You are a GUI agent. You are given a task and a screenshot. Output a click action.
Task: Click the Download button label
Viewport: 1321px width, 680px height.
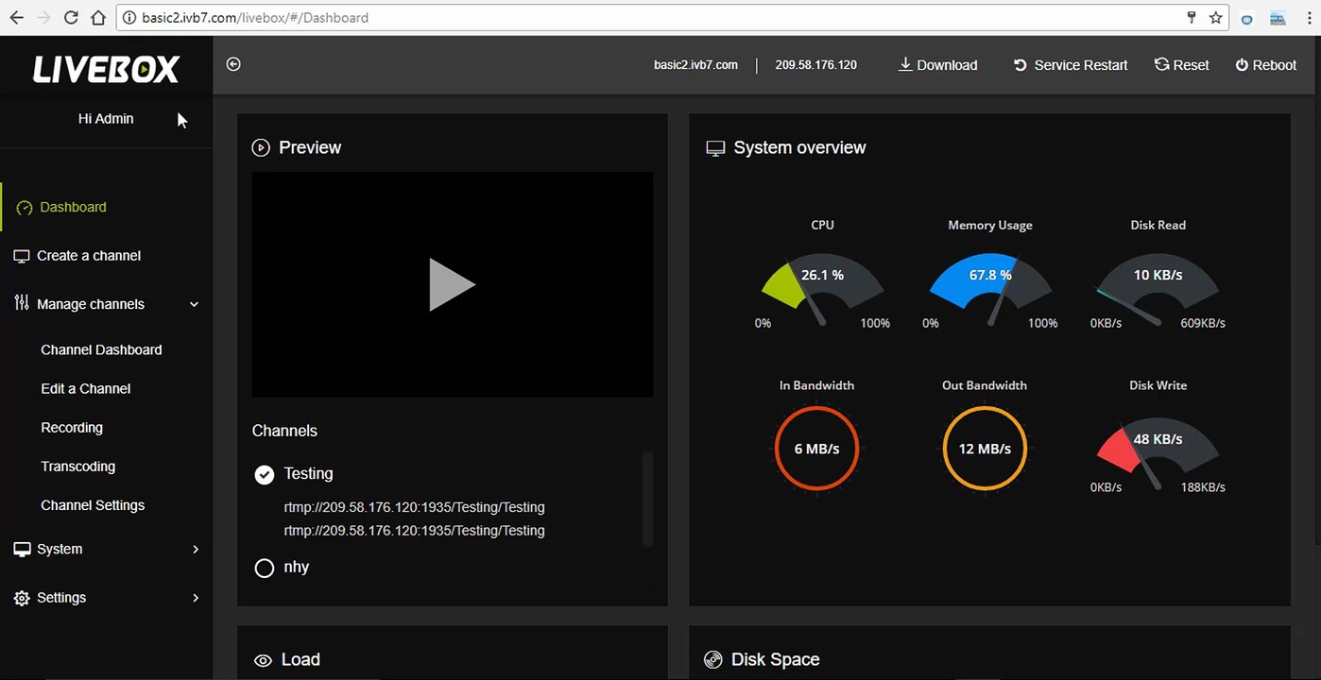947,65
